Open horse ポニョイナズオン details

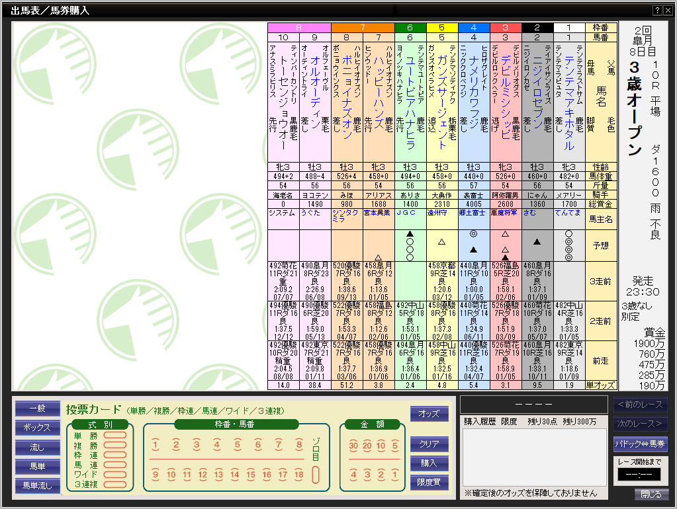click(347, 97)
